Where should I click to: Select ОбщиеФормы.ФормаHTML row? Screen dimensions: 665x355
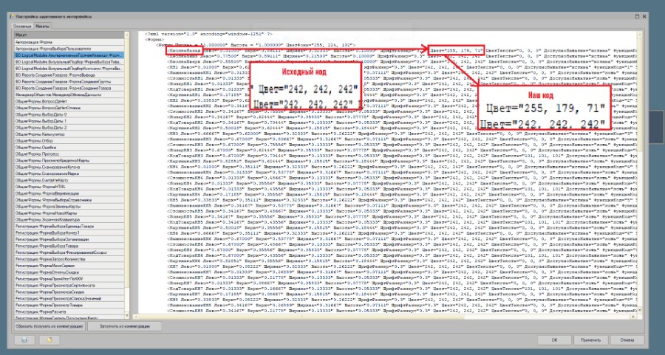coord(69,187)
